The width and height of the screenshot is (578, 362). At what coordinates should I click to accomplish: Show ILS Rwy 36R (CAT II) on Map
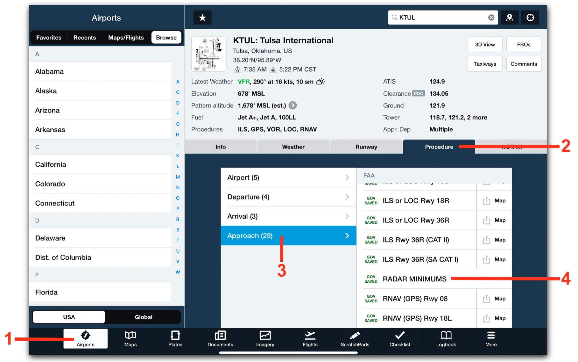coord(500,240)
